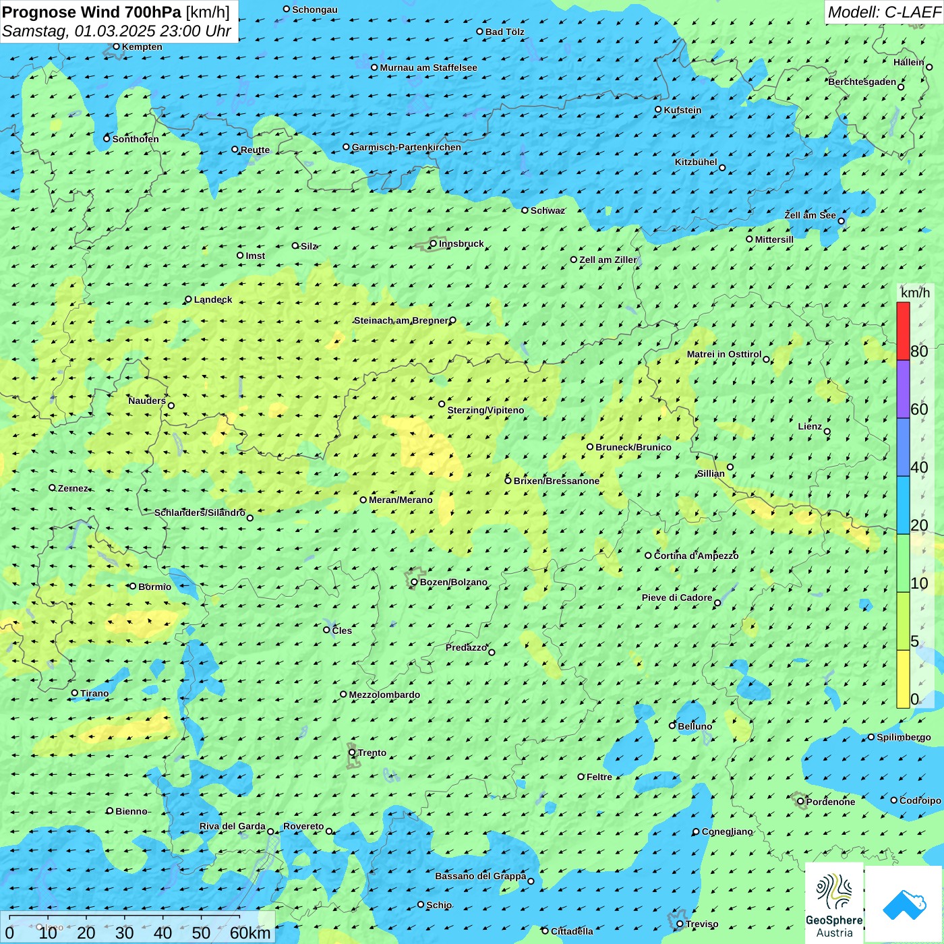Click the Feltre label
Screen dimensions: 944x944
tap(599, 777)
